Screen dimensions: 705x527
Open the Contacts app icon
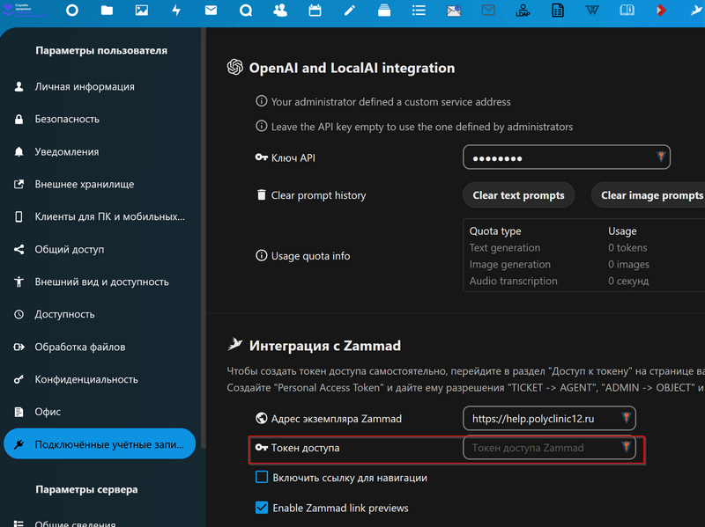(x=280, y=11)
